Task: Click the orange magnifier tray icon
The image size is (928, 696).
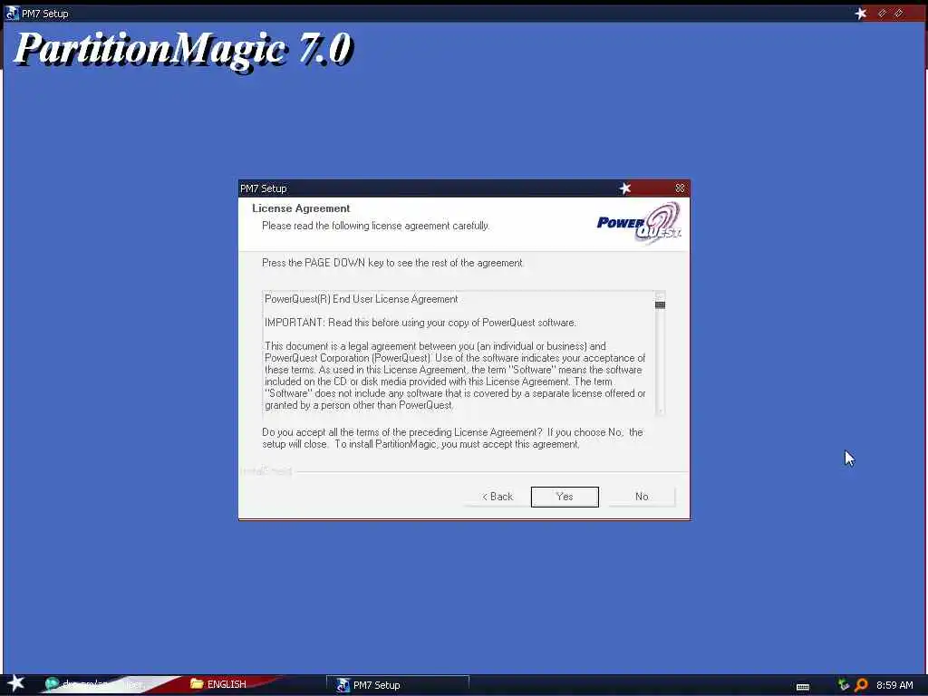Action: tap(861, 685)
